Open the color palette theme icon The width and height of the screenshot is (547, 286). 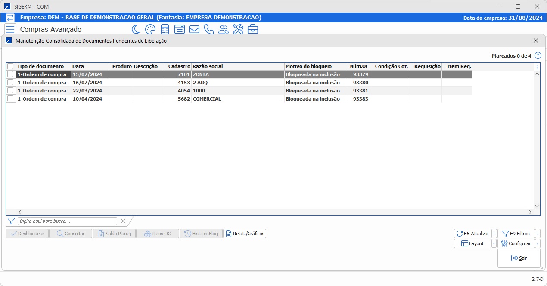150,29
